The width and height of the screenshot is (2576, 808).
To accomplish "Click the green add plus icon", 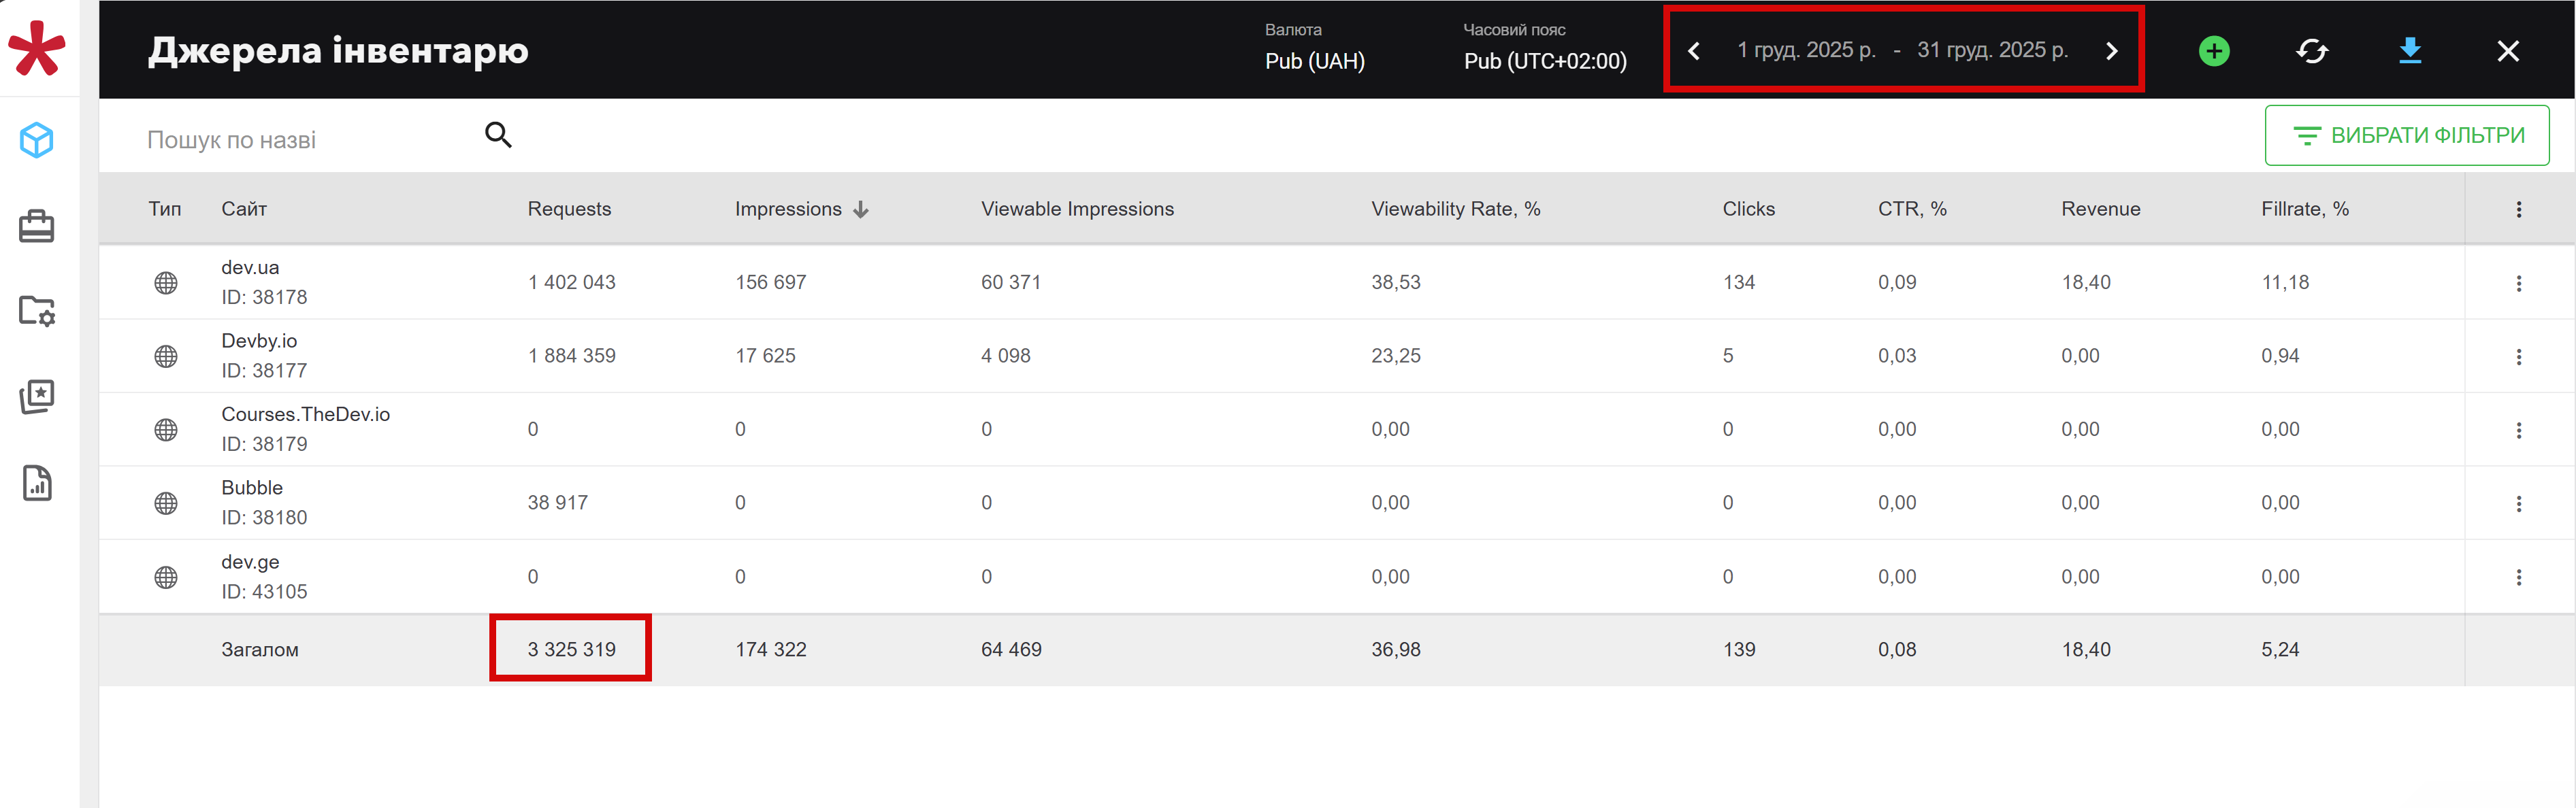I will 2213,51.
